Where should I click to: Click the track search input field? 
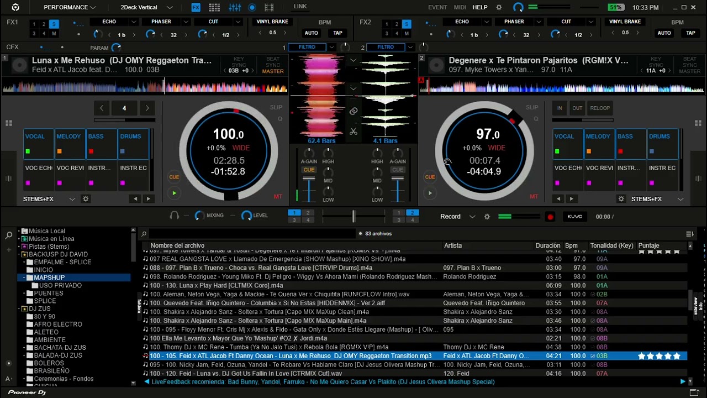[251, 234]
